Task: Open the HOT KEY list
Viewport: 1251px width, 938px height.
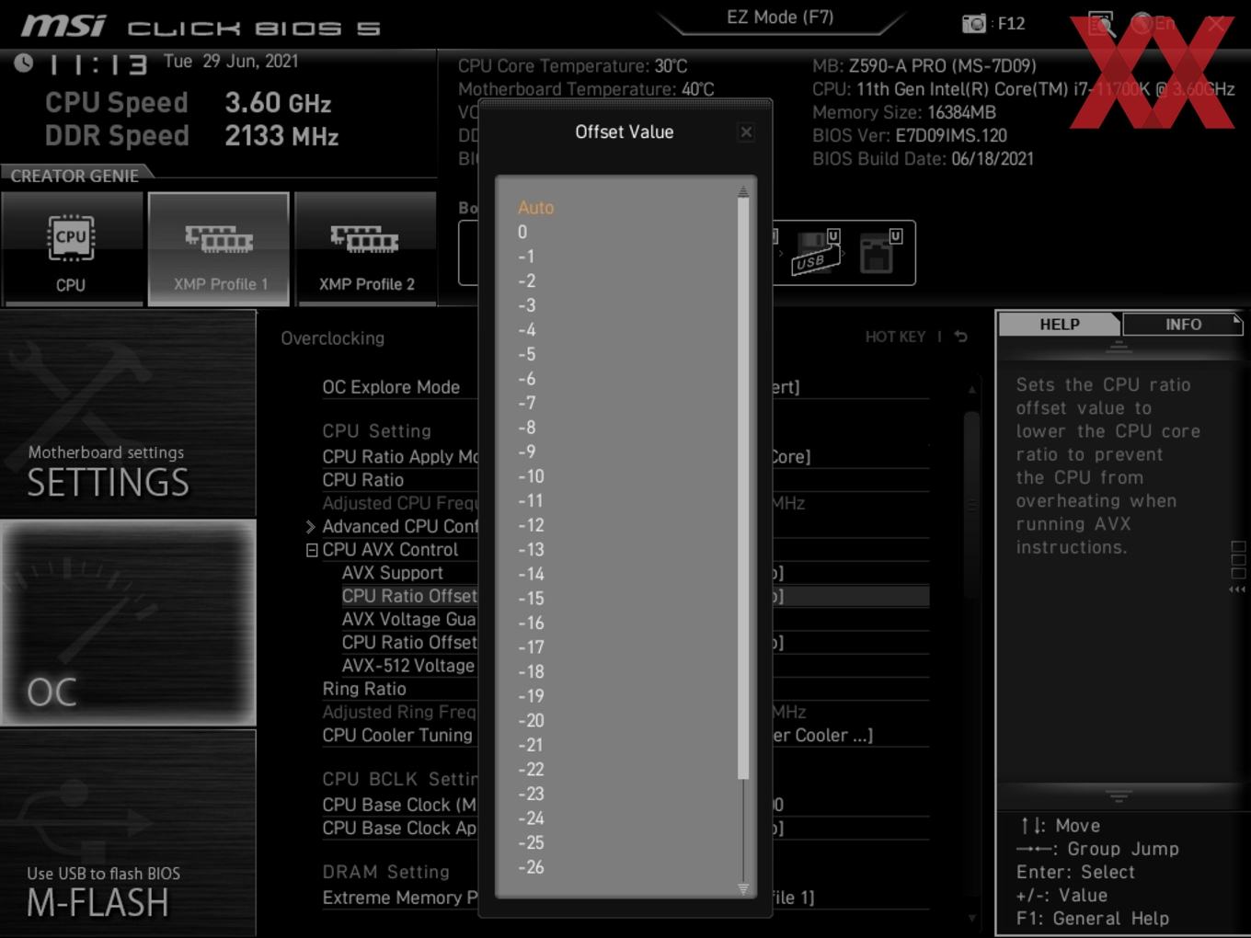Action: click(895, 337)
